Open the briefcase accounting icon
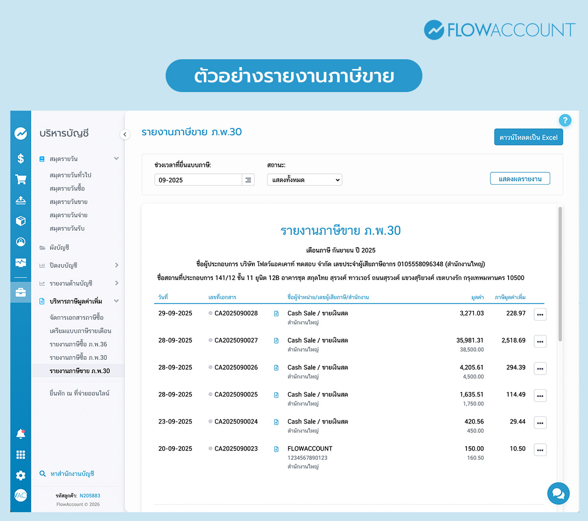This screenshot has height=521, width=588. click(21, 292)
